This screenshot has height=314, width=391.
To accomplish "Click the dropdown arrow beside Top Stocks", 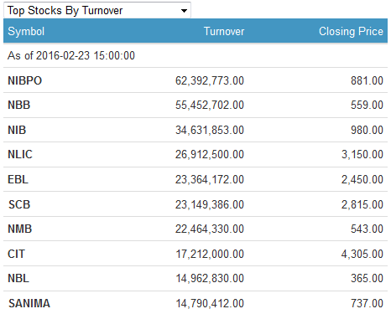I will pos(184,11).
